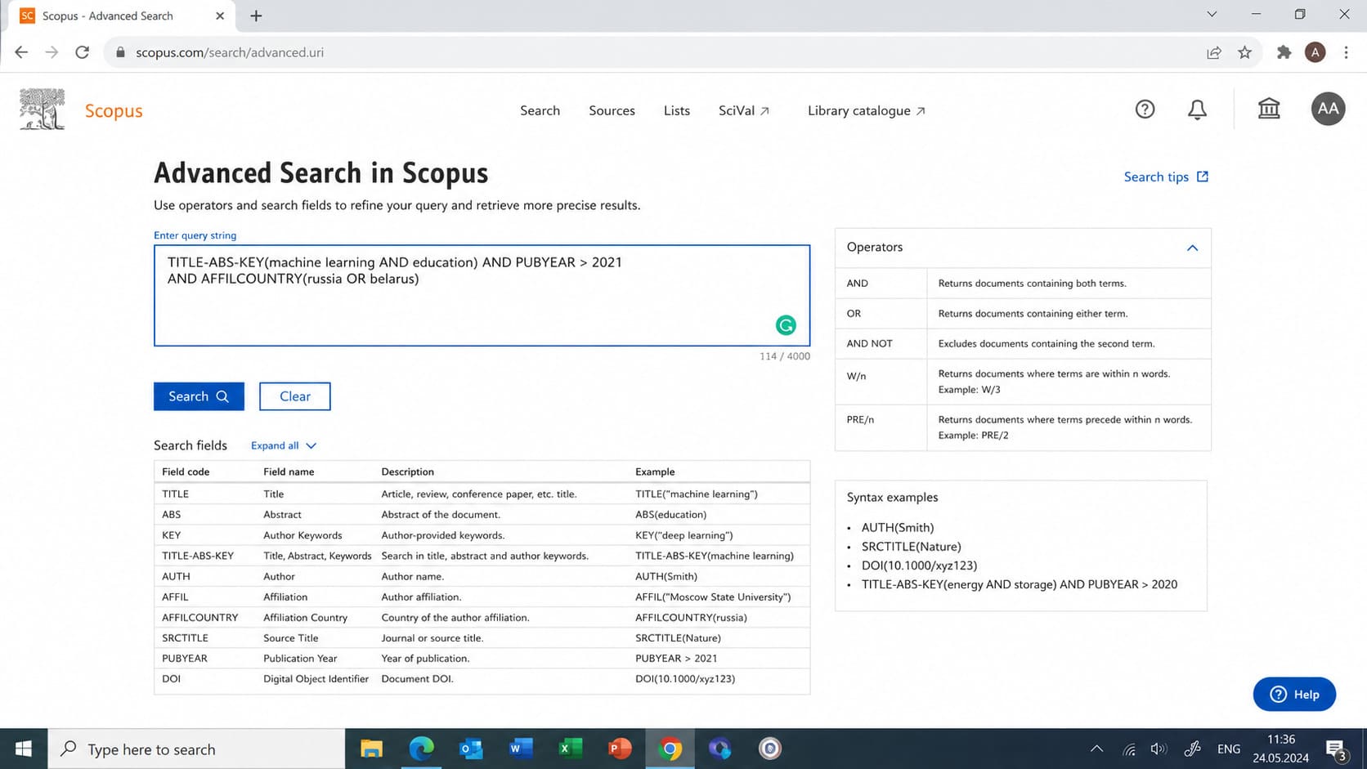Viewport: 1367px width, 769px height.
Task: Open the Sources menu item
Action: [612, 110]
